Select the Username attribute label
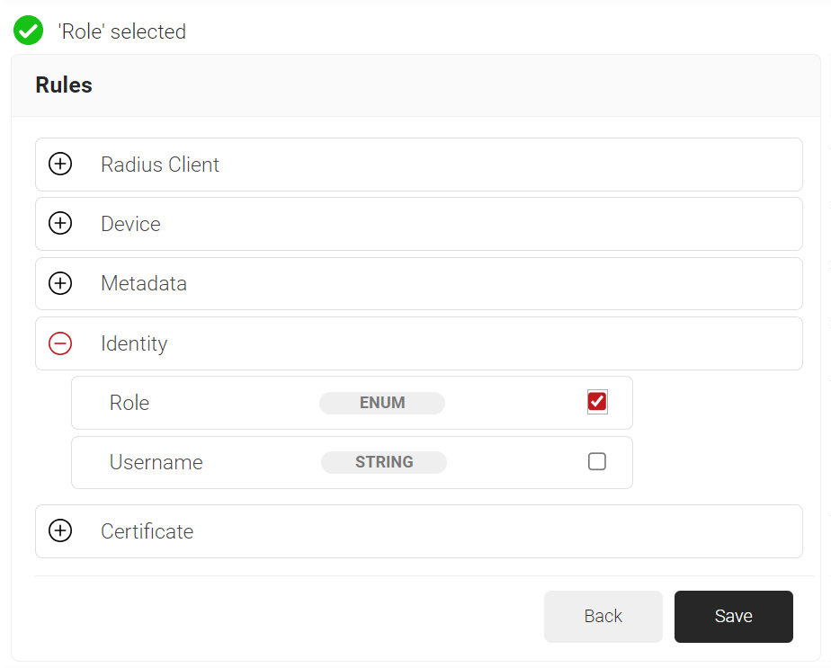The height and width of the screenshot is (668, 831). coord(156,462)
